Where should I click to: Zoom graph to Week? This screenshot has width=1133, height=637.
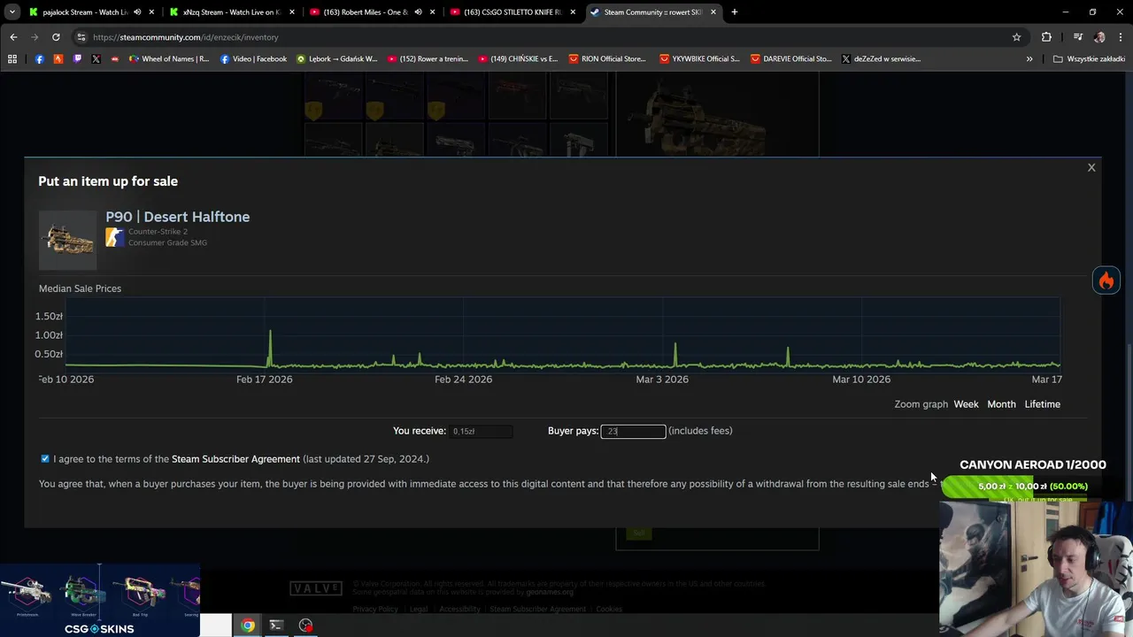click(966, 404)
